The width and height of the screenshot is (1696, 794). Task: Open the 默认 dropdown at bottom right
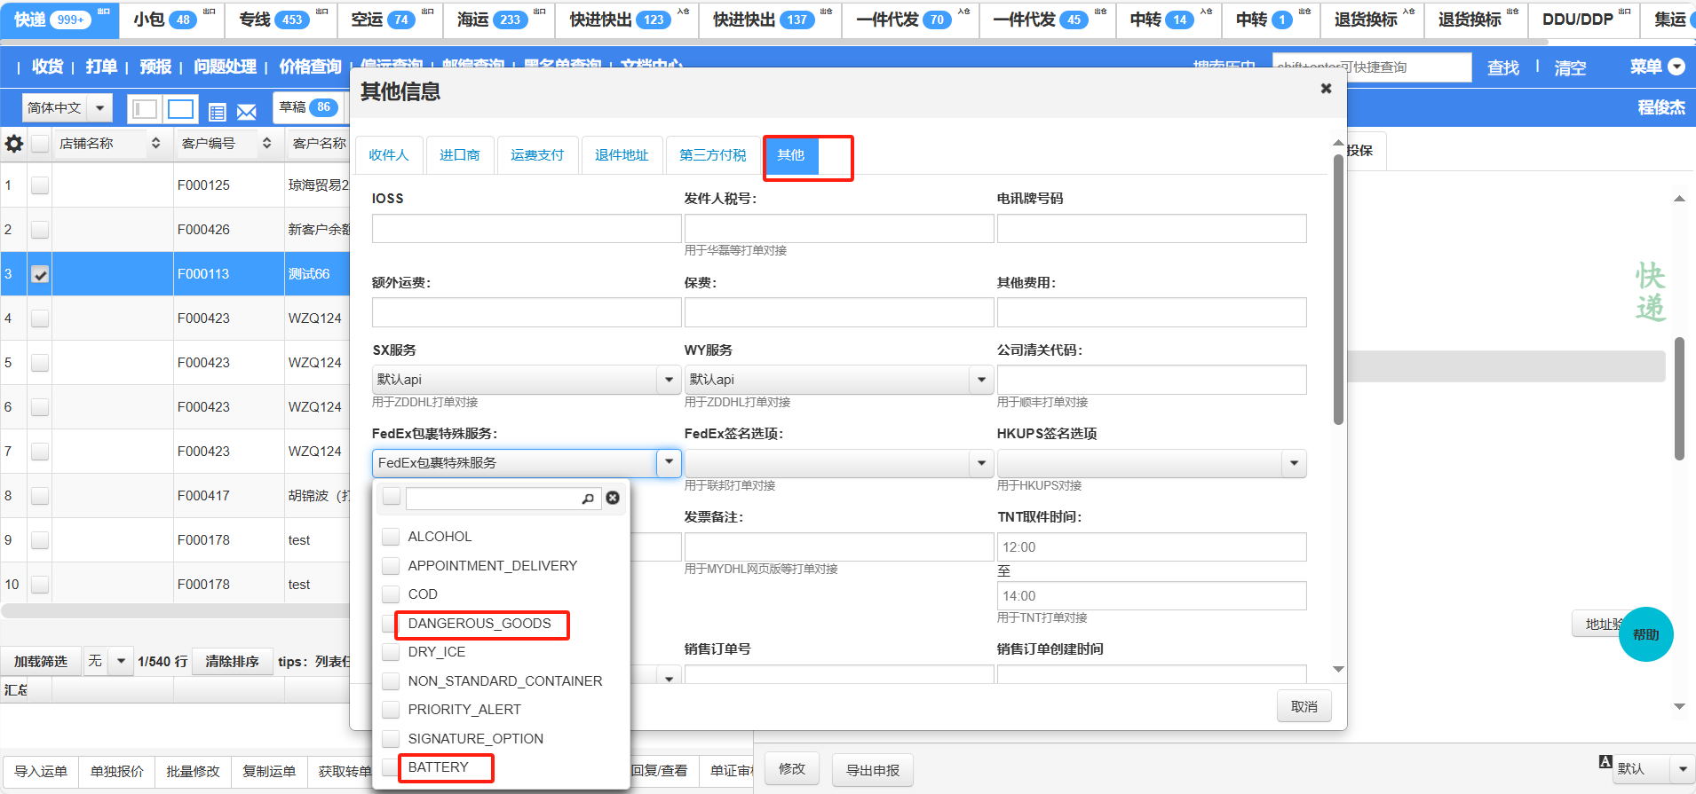pyautogui.click(x=1652, y=768)
